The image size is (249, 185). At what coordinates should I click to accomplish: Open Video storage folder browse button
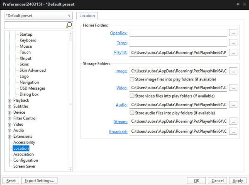pos(233,88)
